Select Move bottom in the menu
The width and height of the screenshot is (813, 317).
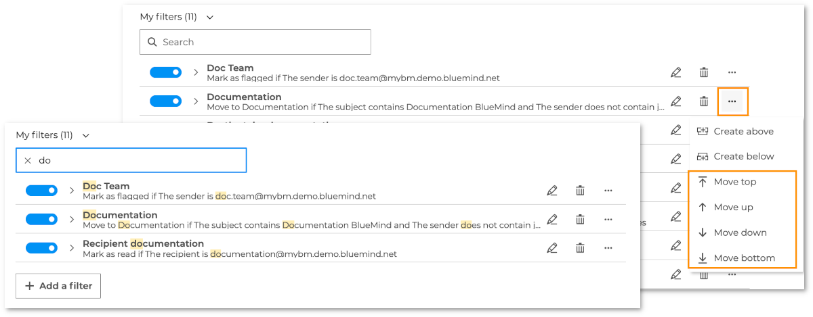pos(744,258)
